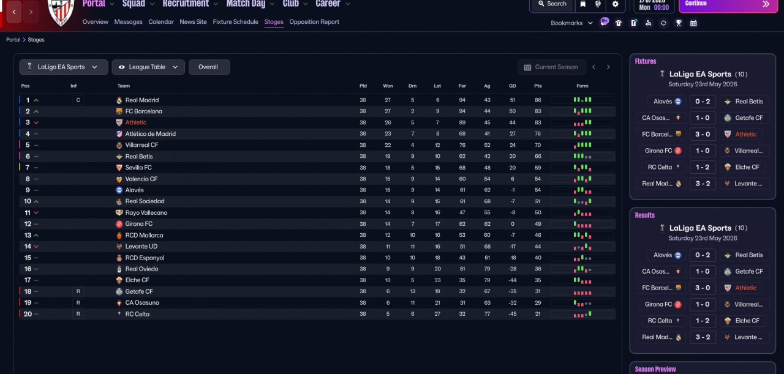Open the shirt shortcut icon

619,23
